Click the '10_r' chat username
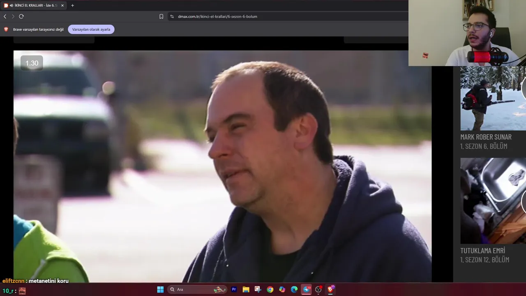The image size is (526, 296). [x=8, y=291]
